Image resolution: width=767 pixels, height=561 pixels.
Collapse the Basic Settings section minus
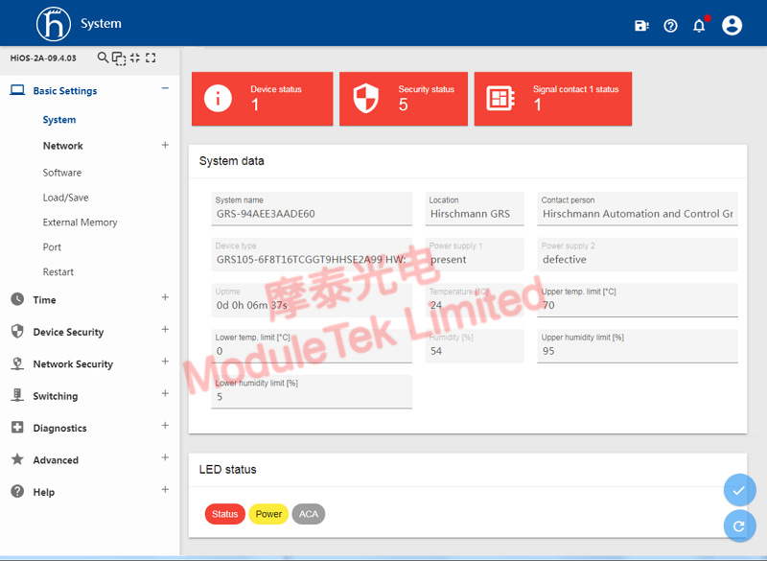point(165,88)
